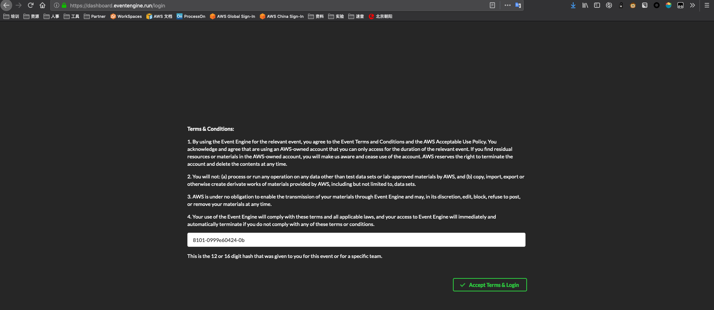Open the Library bookshelf icon

coord(585,5)
